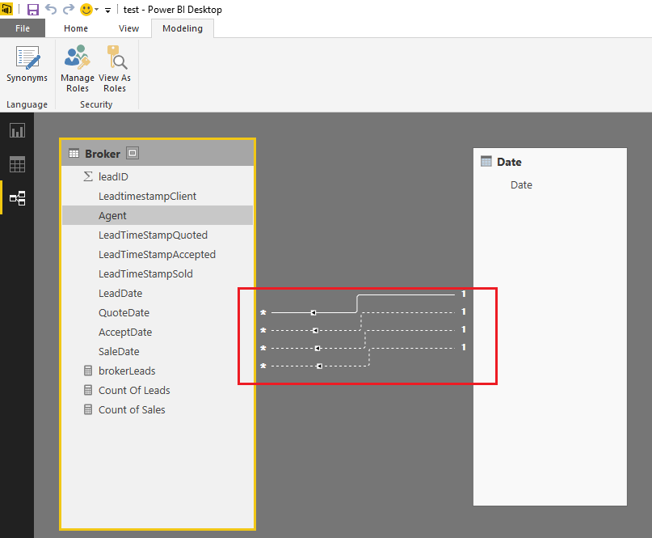652x538 pixels.
Task: Select the brokerLeads measure
Action: [158, 371]
